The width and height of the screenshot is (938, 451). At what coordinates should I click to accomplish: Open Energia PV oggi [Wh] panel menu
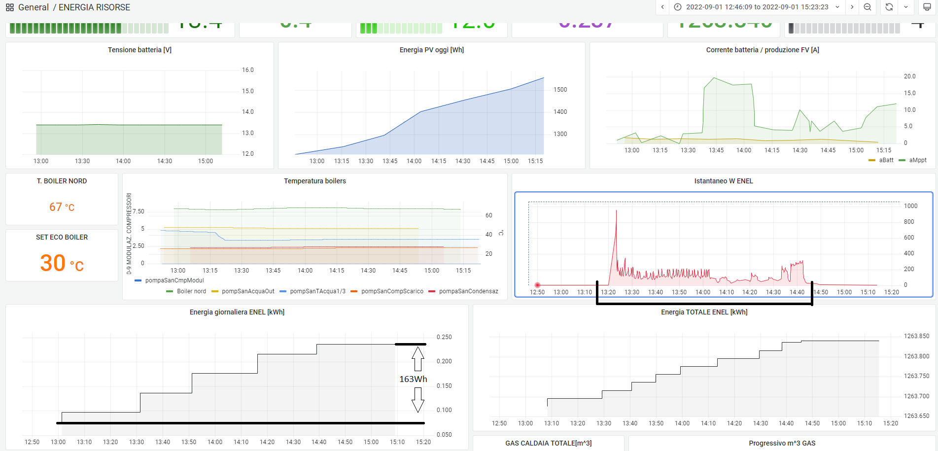431,50
